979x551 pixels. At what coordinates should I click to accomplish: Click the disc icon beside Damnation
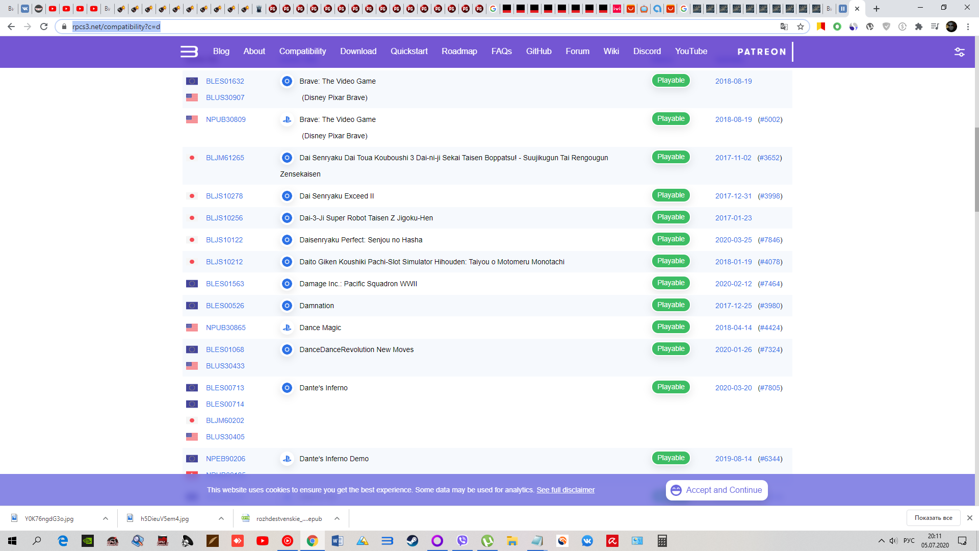point(287,306)
